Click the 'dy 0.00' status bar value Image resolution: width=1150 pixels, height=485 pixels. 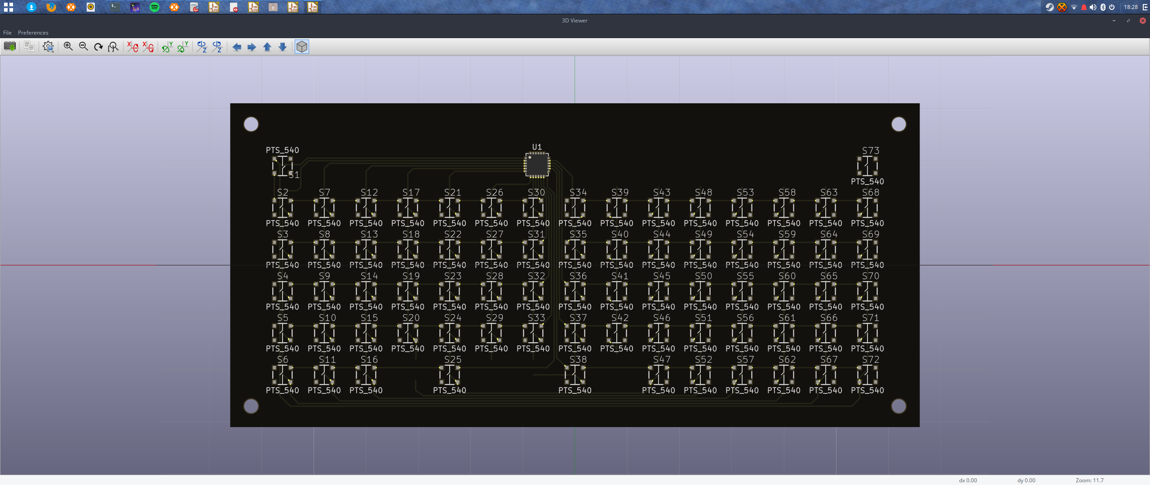[x=1026, y=480]
